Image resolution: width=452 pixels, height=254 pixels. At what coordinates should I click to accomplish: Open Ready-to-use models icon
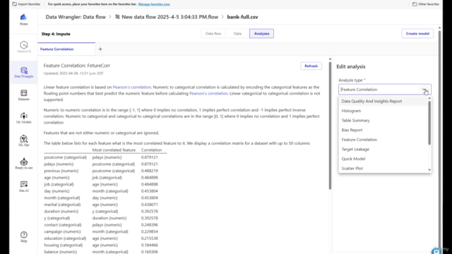tap(23, 164)
